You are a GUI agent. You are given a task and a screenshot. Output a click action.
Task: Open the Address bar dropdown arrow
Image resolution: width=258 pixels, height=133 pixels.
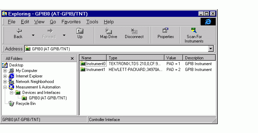coord(211,49)
